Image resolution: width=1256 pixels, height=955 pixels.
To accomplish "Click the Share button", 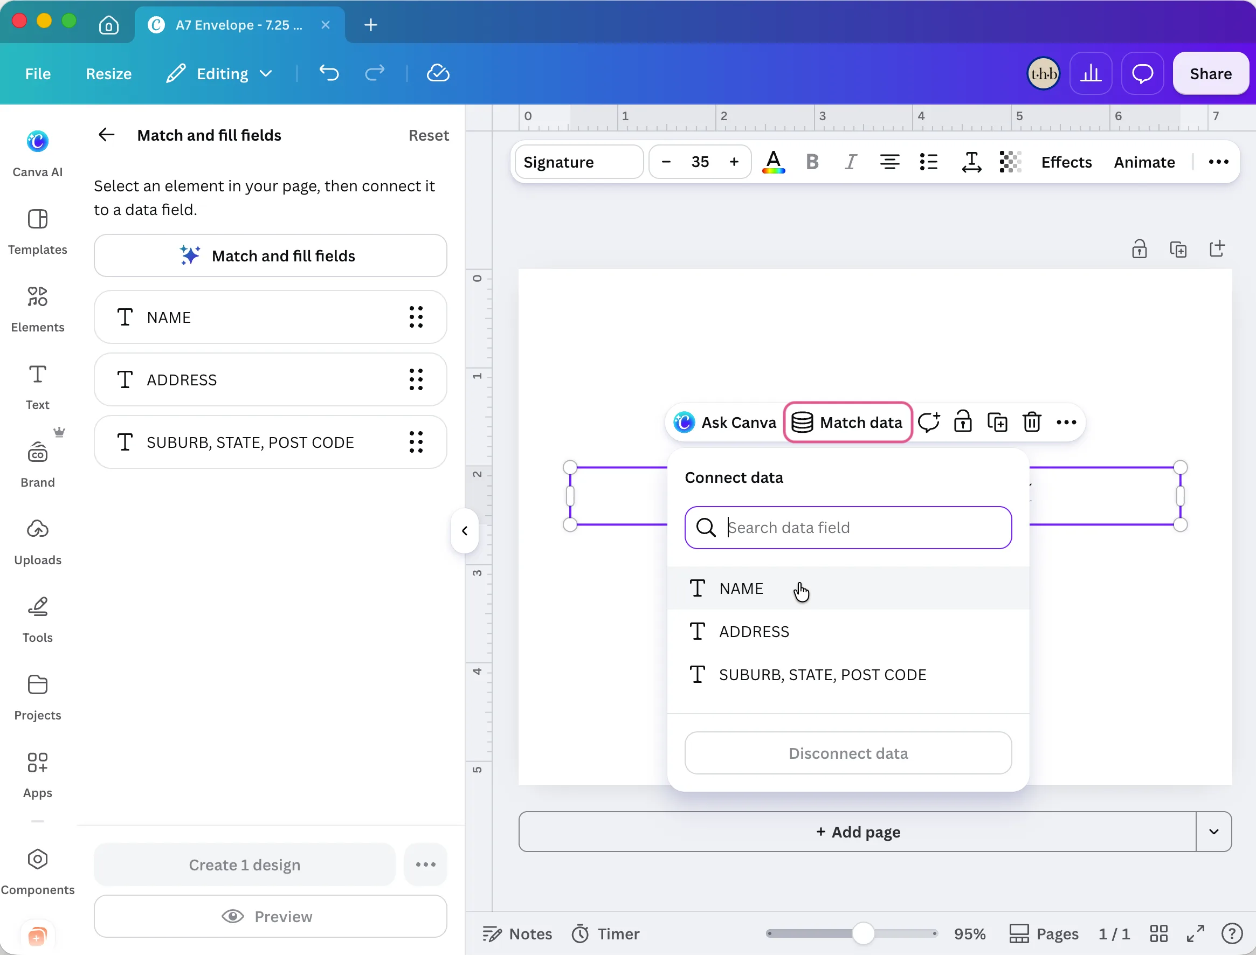I will (1211, 73).
